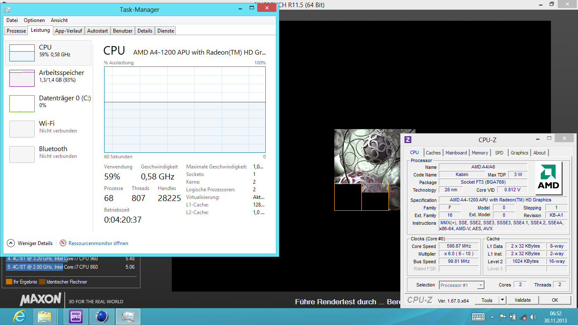578x325 pixels.
Task: Switch to the Prozesse tab
Action: pyautogui.click(x=17, y=31)
